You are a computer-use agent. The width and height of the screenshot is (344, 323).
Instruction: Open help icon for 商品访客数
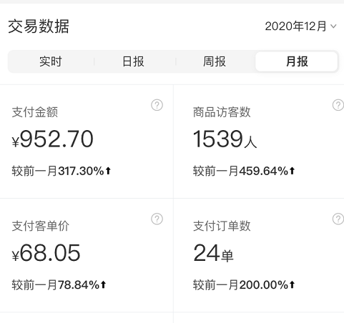tap(338, 105)
